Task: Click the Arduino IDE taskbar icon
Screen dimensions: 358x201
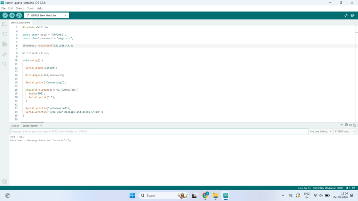Action: (x=225, y=195)
